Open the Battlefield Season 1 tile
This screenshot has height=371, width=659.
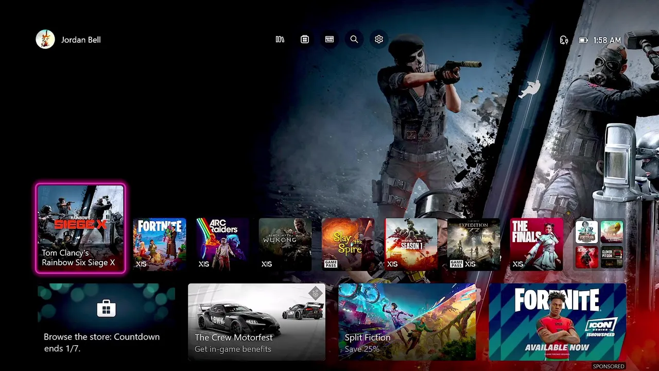pyautogui.click(x=411, y=244)
